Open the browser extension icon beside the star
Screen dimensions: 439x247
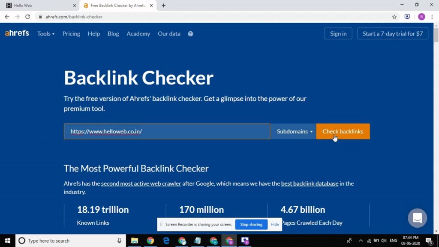[407, 17]
